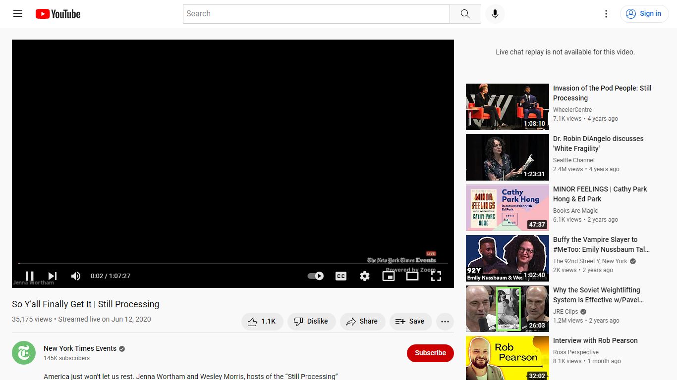
Task: Skip to the next video
Action: (x=53, y=276)
